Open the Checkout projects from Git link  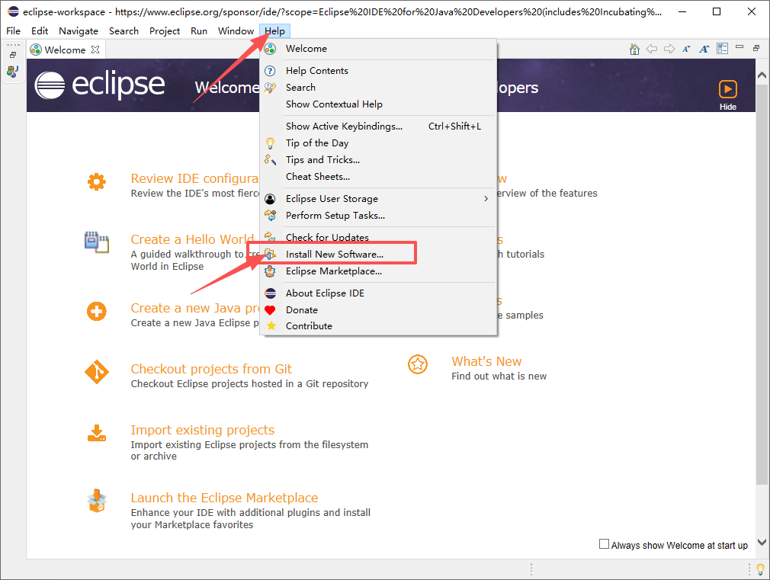(211, 369)
